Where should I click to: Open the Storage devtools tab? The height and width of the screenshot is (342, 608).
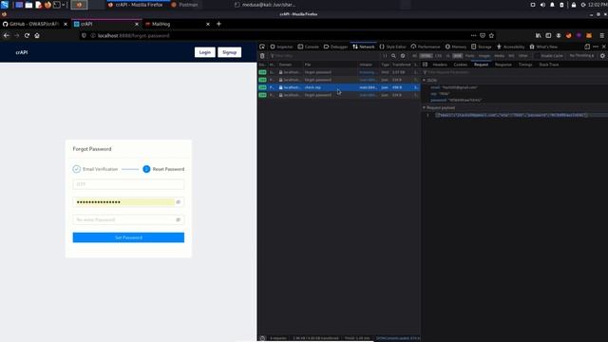[482, 47]
